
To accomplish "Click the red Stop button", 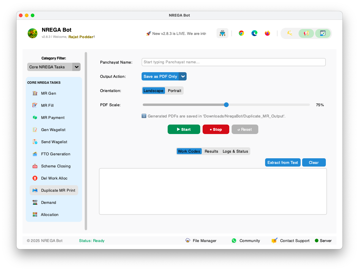I will coord(216,129).
